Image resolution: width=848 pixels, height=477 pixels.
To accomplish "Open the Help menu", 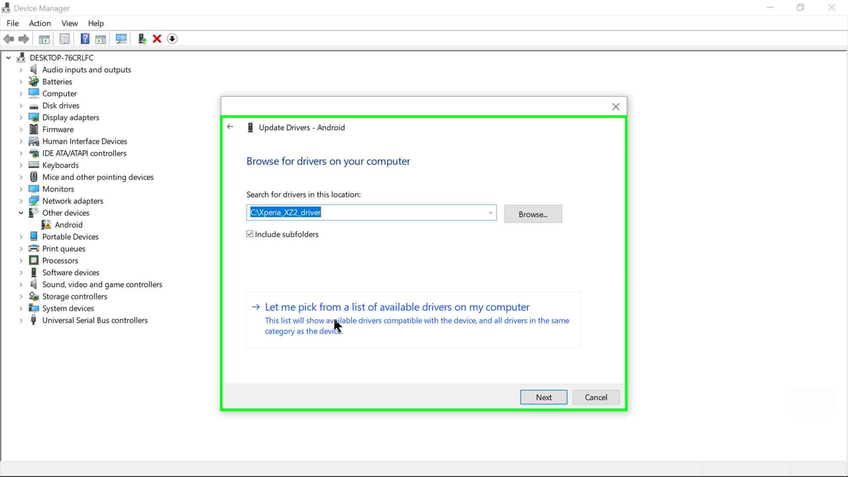I will point(96,23).
